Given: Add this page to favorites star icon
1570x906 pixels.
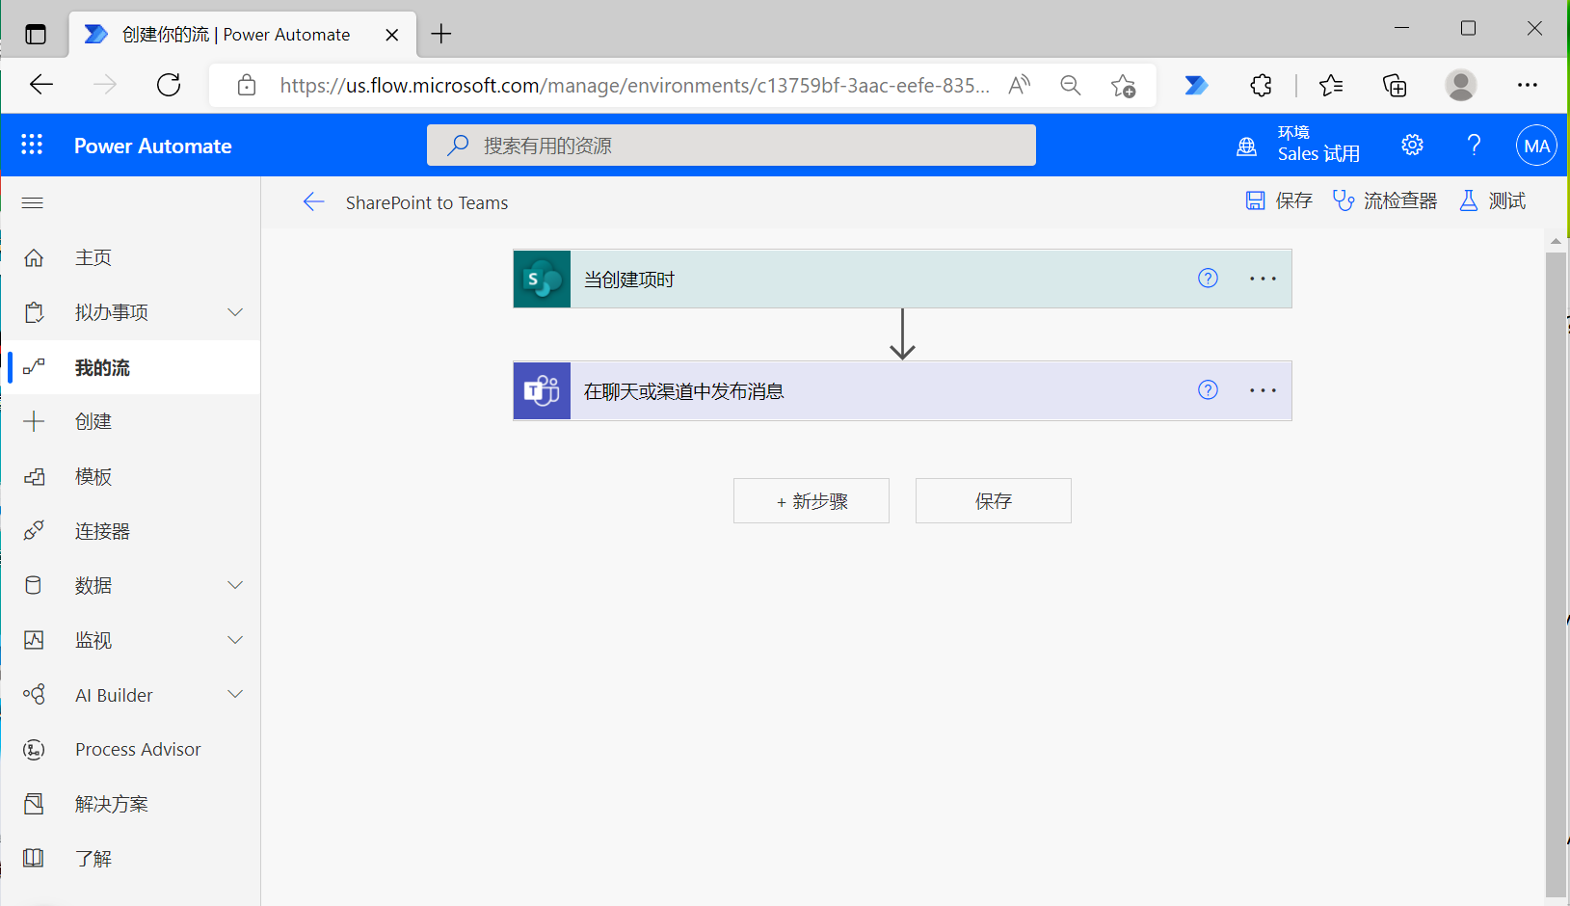Looking at the screenshot, I should 1123,85.
